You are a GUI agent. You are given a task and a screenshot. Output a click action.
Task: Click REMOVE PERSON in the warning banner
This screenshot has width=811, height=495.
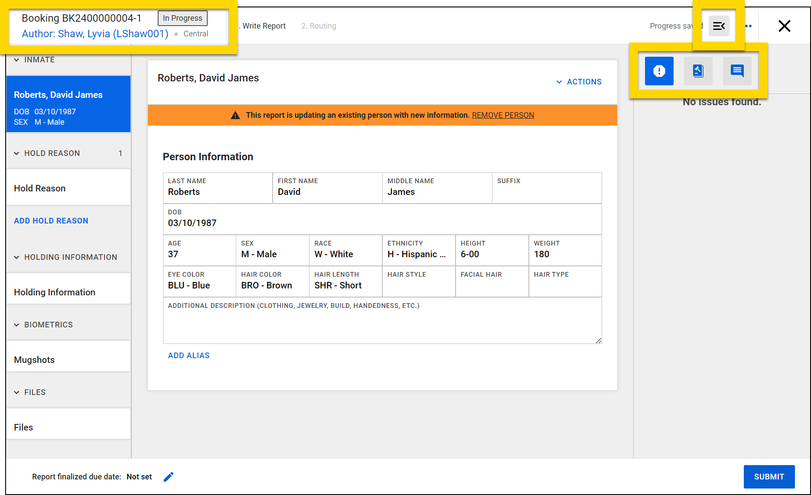pyautogui.click(x=503, y=115)
